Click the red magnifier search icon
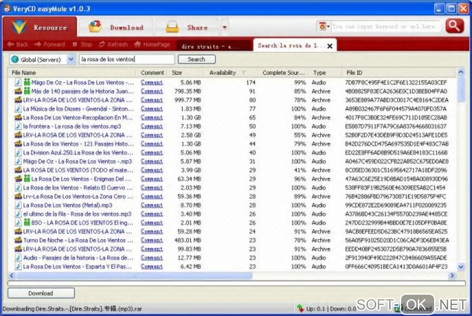472x316 pixels. click(x=454, y=26)
